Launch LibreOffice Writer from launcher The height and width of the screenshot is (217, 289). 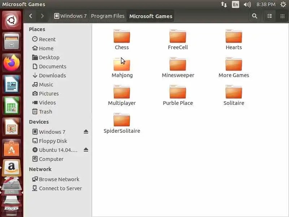click(12, 84)
